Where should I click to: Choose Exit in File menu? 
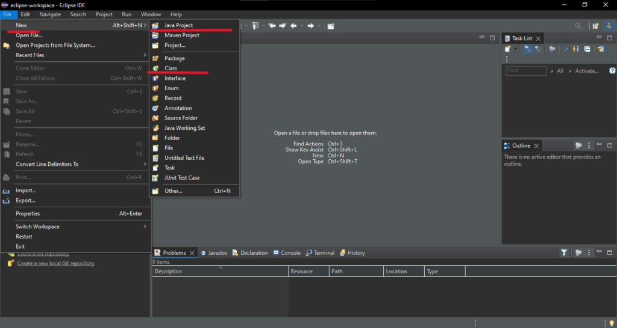click(x=76, y=246)
